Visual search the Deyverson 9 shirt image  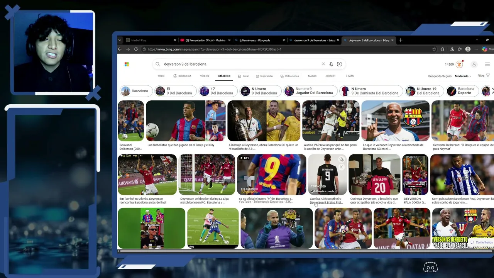(x=342, y=167)
